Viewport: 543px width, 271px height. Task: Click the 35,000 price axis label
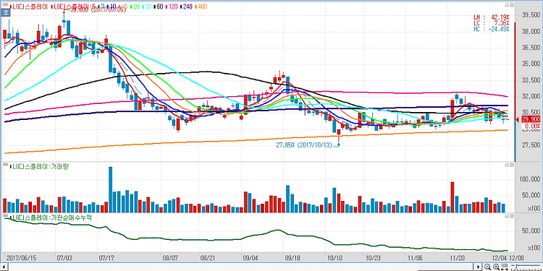532,64
